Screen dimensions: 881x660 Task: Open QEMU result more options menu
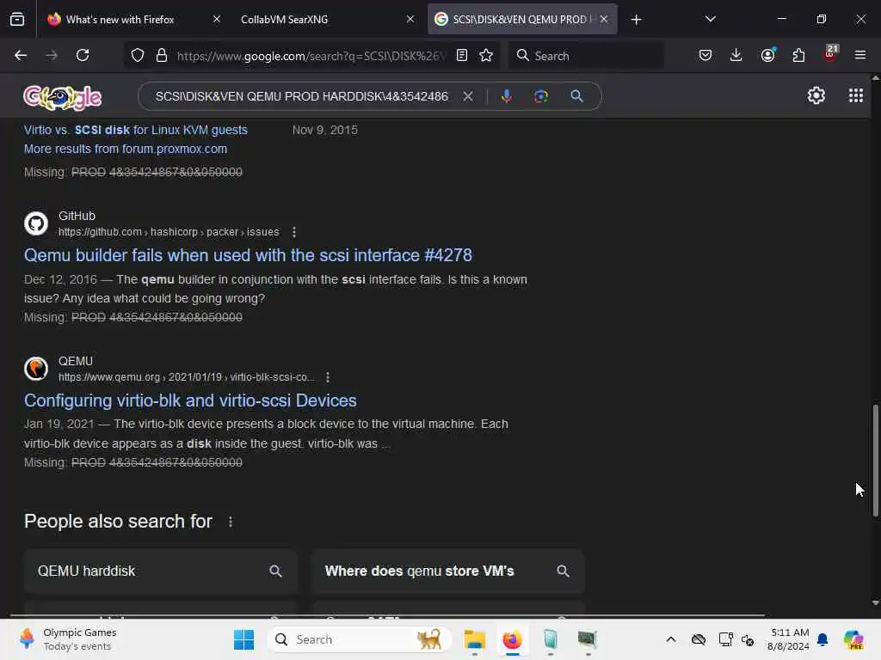point(328,378)
